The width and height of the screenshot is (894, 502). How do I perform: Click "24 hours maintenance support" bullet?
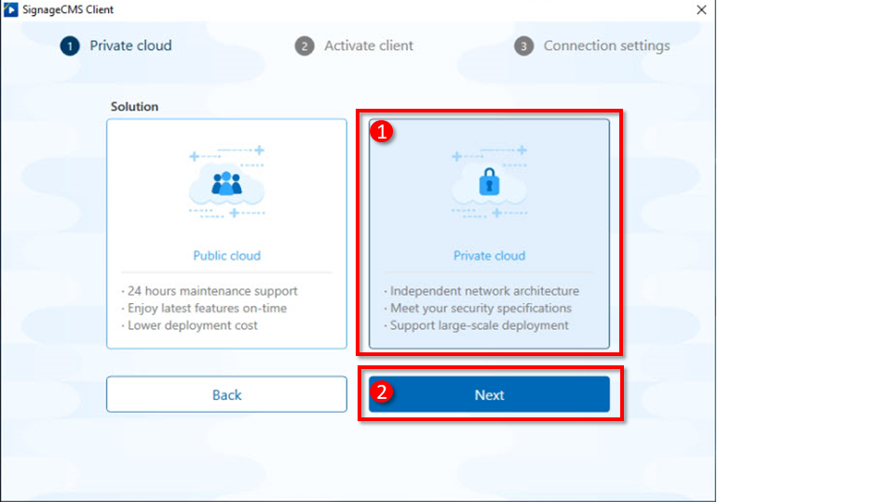tap(210, 291)
